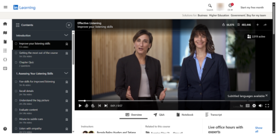Enter fullscreen video mode
This screenshot has width=276, height=134.
click(x=267, y=105)
